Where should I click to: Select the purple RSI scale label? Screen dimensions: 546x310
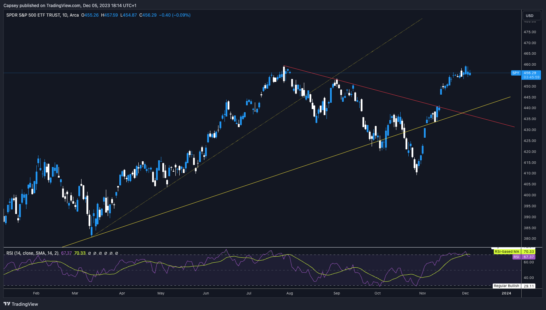coord(516,257)
